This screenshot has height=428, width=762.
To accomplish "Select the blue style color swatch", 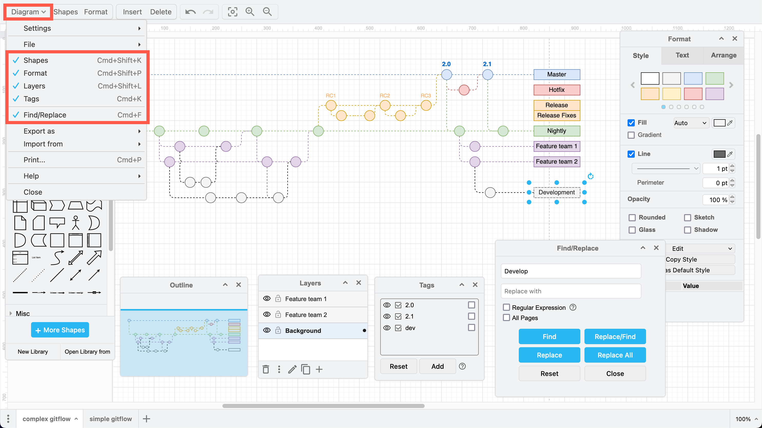I will 693,78.
